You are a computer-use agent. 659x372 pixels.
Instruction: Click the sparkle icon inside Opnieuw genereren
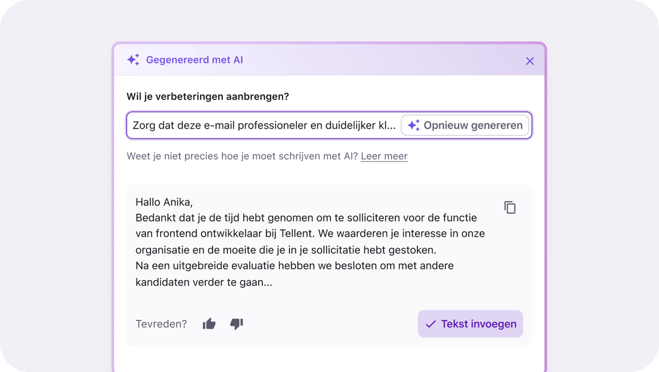415,125
